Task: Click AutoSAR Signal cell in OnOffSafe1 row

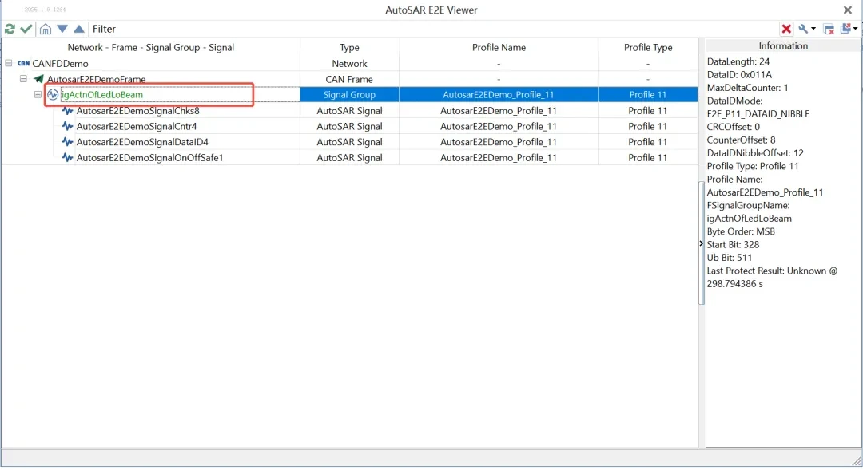Action: [x=349, y=158]
